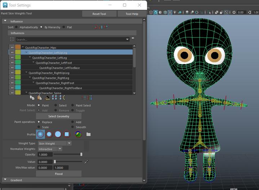
Task: Choose the solid brush profile
Action: coord(58,134)
